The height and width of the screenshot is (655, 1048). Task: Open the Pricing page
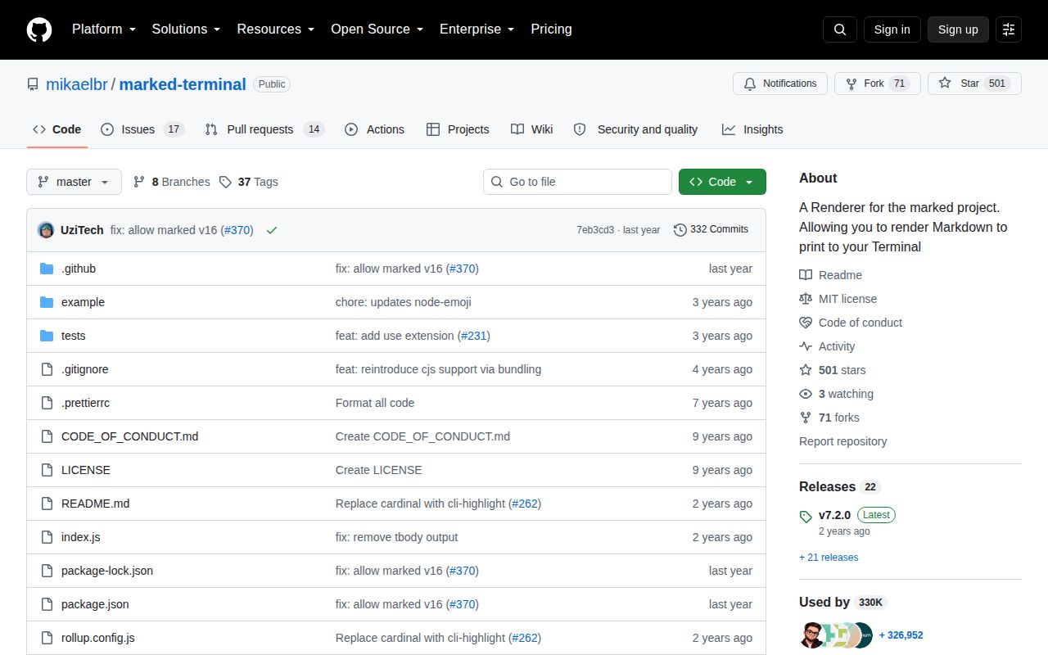tap(551, 29)
